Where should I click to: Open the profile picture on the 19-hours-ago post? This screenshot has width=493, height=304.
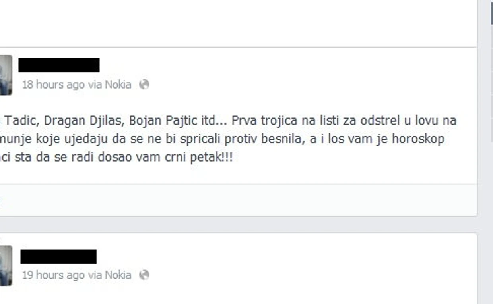coord(6,266)
